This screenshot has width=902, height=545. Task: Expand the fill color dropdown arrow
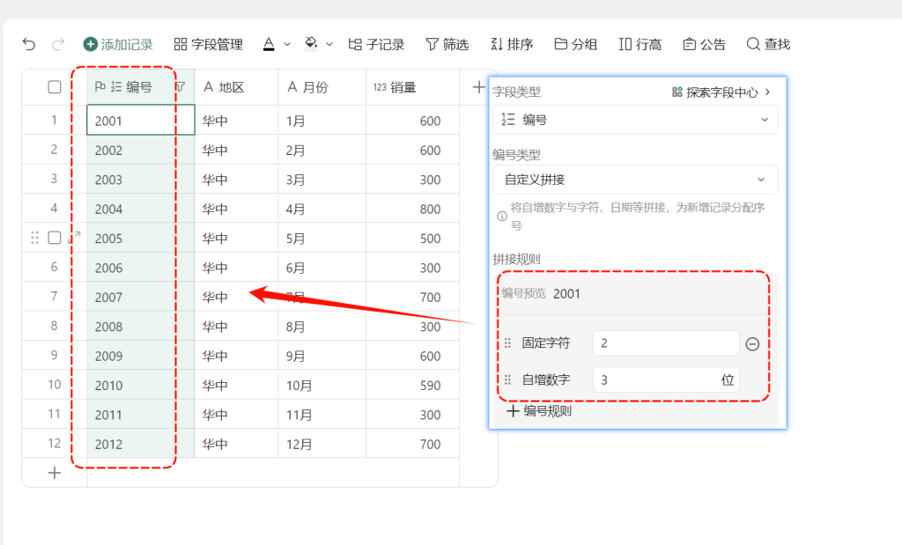click(x=329, y=44)
